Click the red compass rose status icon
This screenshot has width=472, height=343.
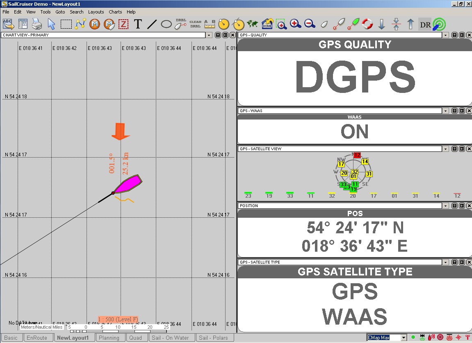pos(458,338)
